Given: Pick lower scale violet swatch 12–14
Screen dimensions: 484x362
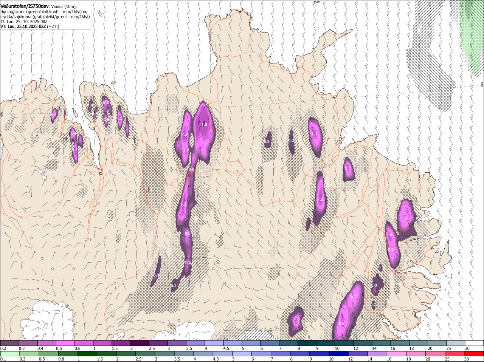Looking at the screenshot, I should click(x=358, y=354).
